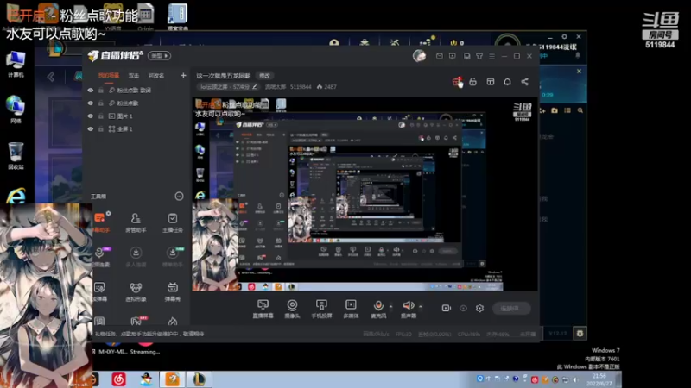Screen dimensions: 691x388
Task: Open the 计算机 computer desktop icon
Action: (16, 64)
